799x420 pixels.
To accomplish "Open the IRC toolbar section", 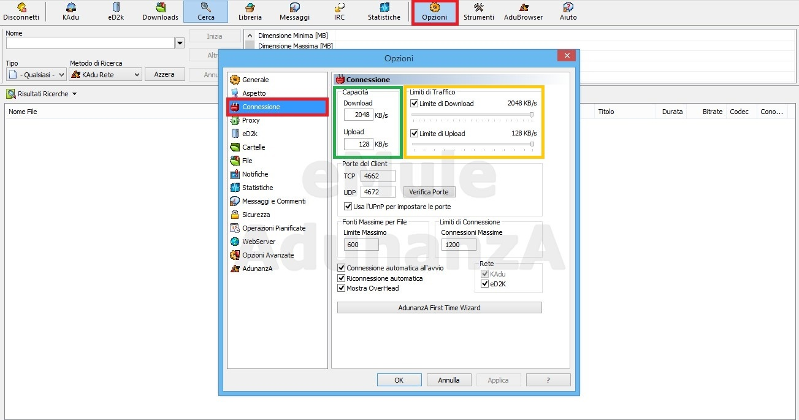I will point(339,12).
